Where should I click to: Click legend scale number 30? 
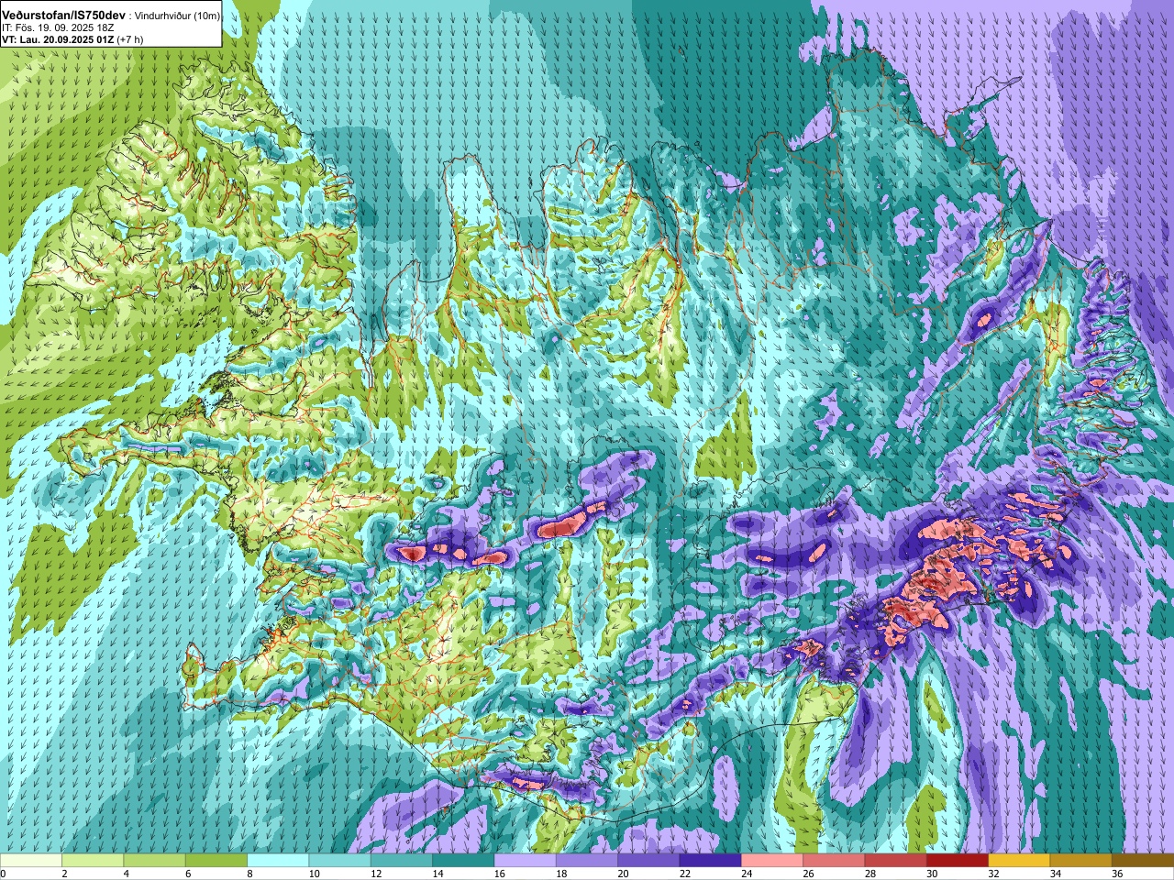[x=932, y=874]
